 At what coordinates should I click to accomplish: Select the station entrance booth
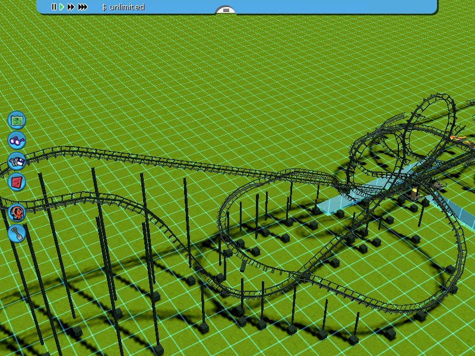[x=414, y=193]
